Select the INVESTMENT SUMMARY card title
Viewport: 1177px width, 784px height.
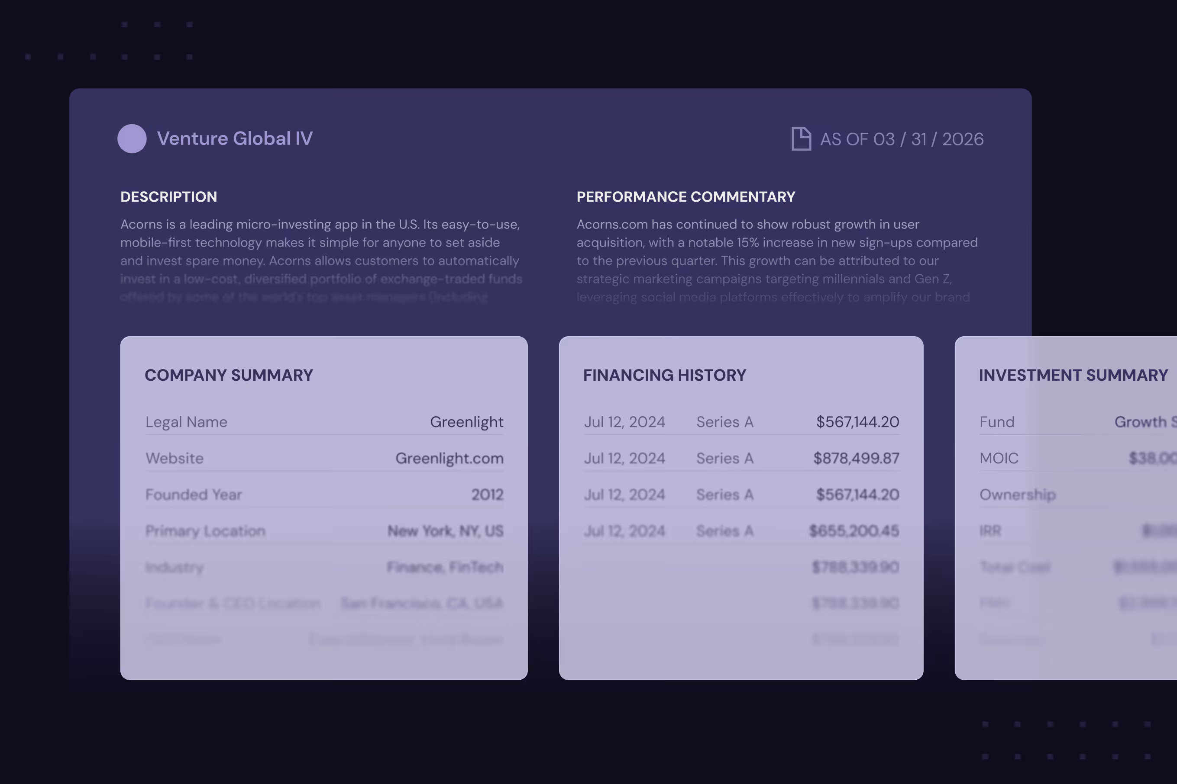coord(1074,375)
